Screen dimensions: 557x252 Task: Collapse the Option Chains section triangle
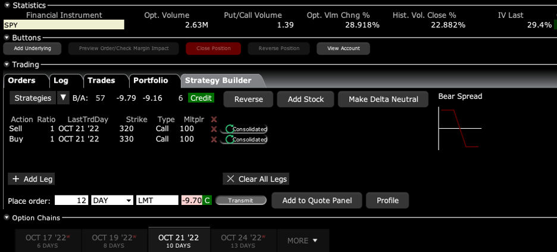[x=7, y=218]
